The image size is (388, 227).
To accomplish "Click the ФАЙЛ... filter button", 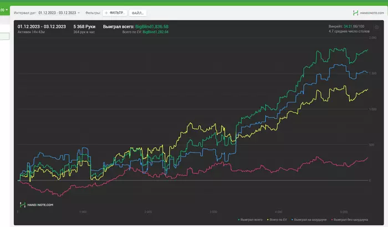I will click(x=137, y=13).
